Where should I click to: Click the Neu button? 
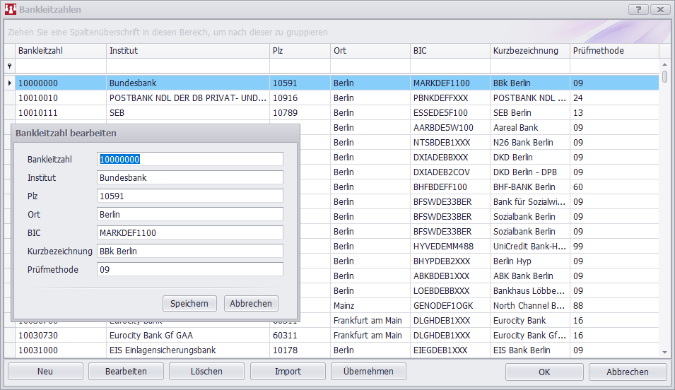[45, 371]
